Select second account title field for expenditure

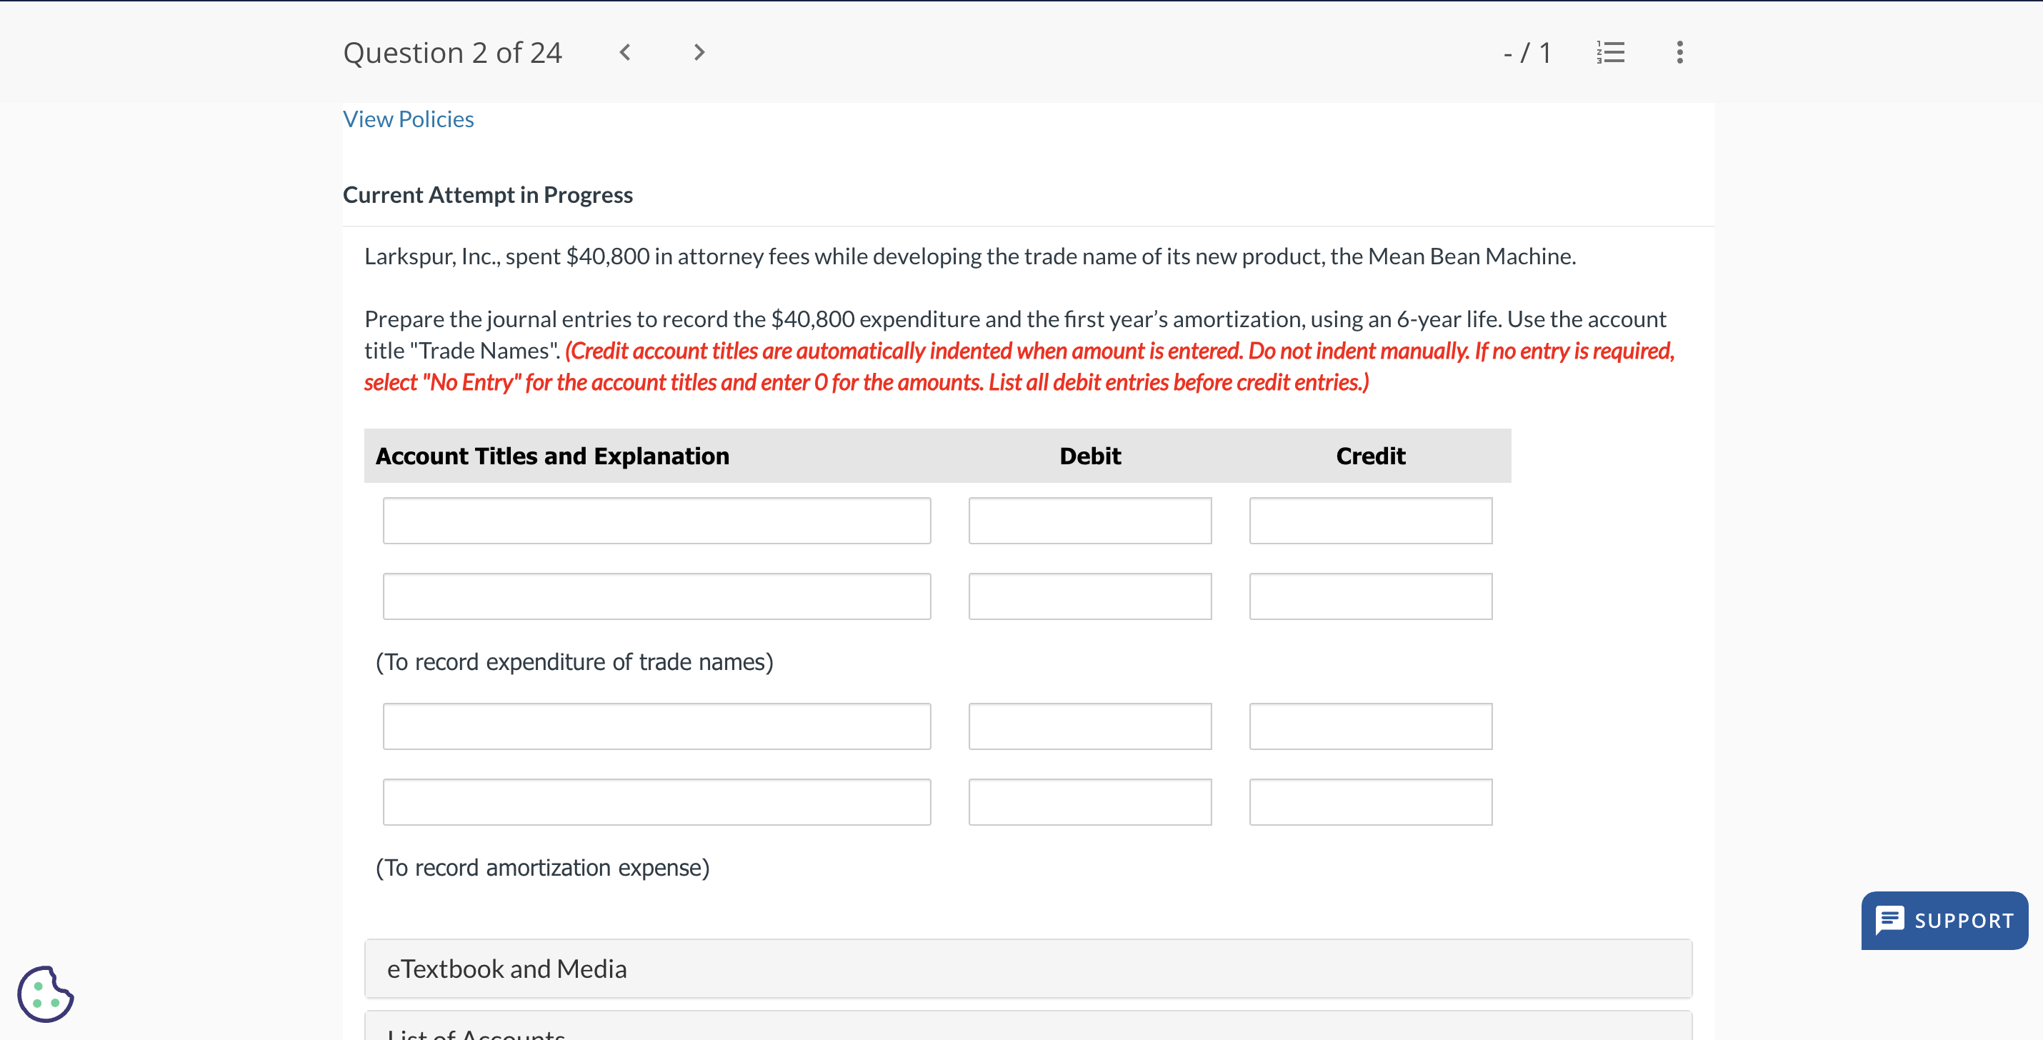[656, 596]
